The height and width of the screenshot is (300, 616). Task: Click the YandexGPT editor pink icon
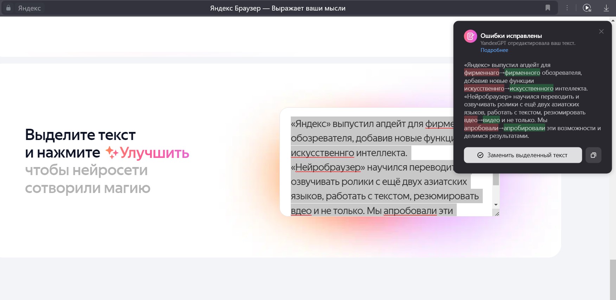[x=470, y=36]
